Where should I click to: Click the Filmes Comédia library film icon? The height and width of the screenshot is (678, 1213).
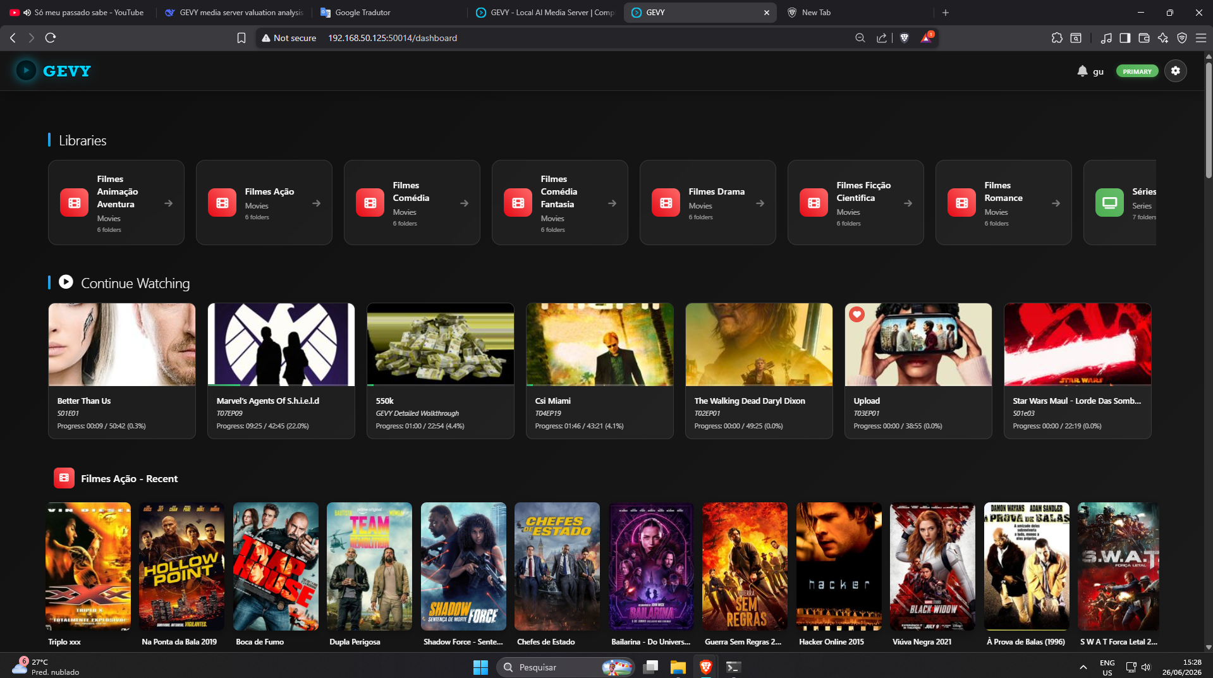click(x=370, y=203)
